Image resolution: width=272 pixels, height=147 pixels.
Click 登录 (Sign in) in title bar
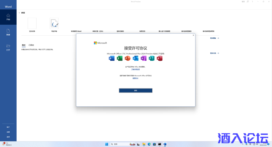click(x=243, y=2)
